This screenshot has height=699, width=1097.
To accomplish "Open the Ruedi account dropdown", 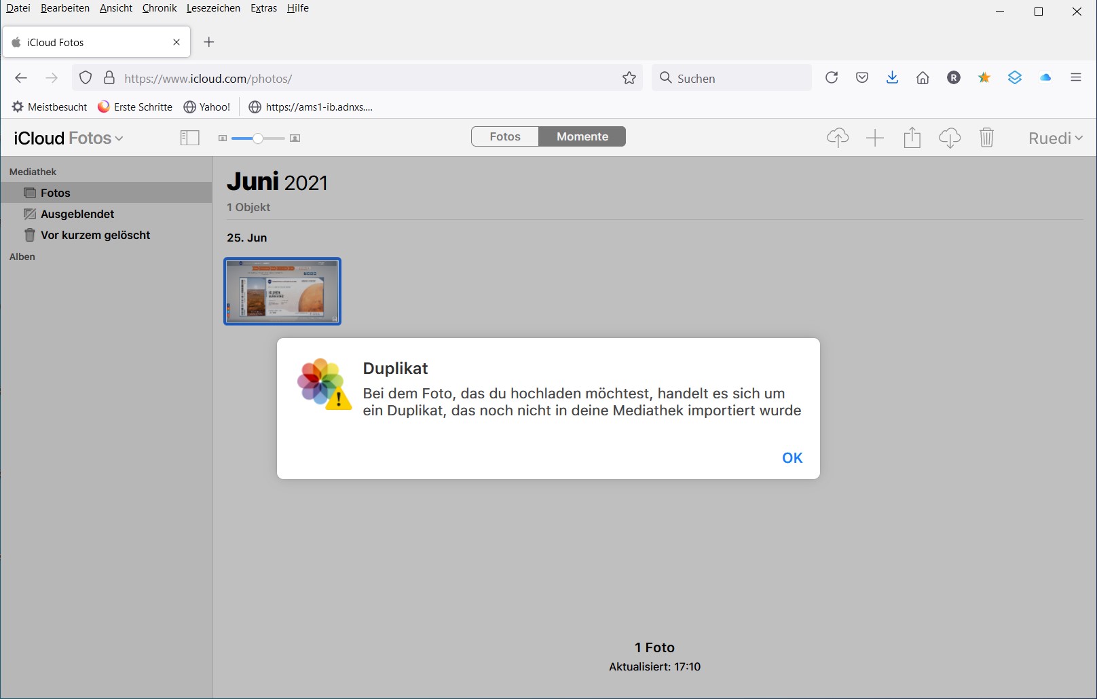I will point(1055,138).
